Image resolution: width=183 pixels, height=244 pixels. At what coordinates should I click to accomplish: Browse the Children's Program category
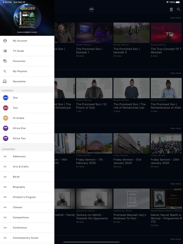point(27,197)
